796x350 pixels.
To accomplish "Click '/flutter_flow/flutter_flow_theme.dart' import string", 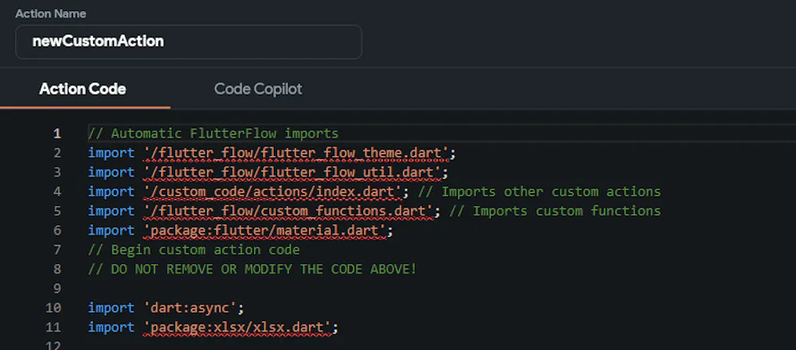I will point(296,154).
